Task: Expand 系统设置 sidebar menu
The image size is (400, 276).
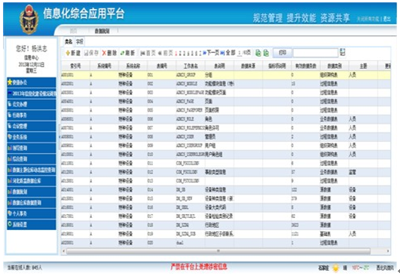Action: (32, 225)
